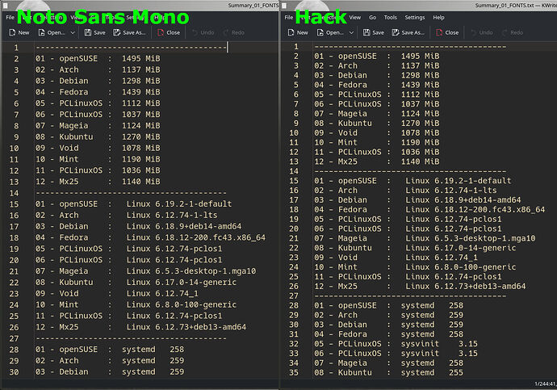Click '1298 MiB' in the Hack window
Viewport: 557px width, 390px height.
click(x=421, y=75)
